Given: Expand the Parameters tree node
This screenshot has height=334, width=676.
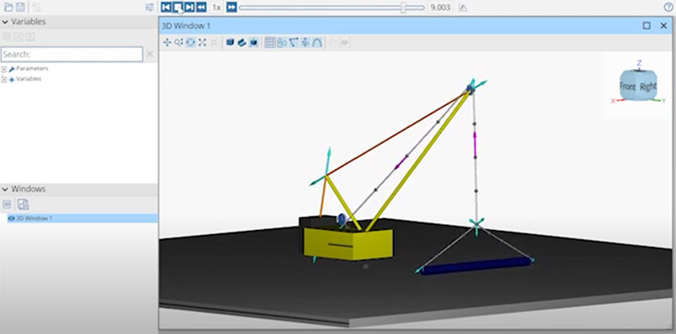Looking at the screenshot, I should pos(4,69).
